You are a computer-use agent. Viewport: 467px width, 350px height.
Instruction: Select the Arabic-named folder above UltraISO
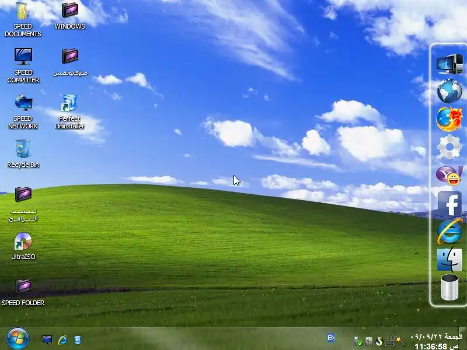click(23, 204)
